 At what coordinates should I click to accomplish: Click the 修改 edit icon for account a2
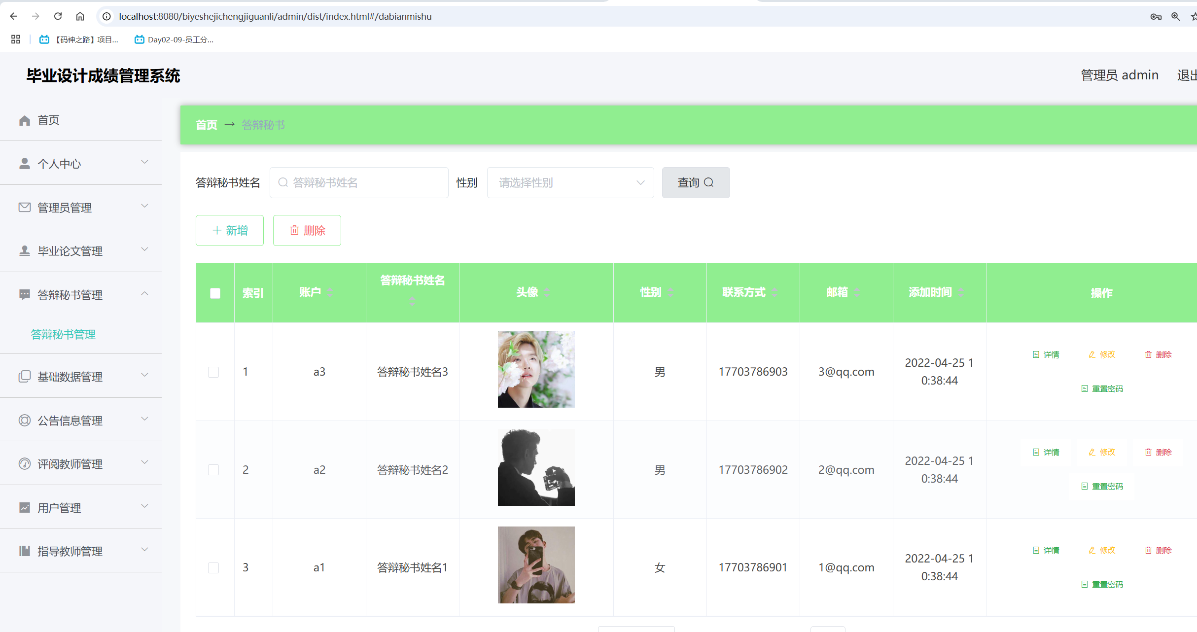coord(1102,452)
